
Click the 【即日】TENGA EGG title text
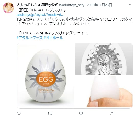coord(43,10)
